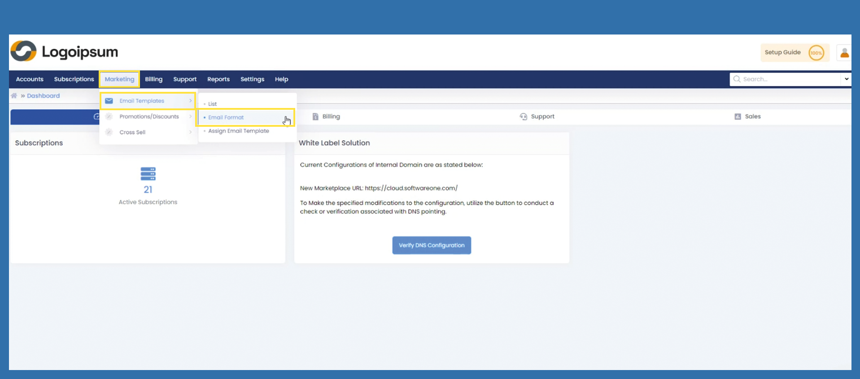Screen dimensions: 860x379
Task: Click the Email Templates envelope icon
Action: [109, 101]
